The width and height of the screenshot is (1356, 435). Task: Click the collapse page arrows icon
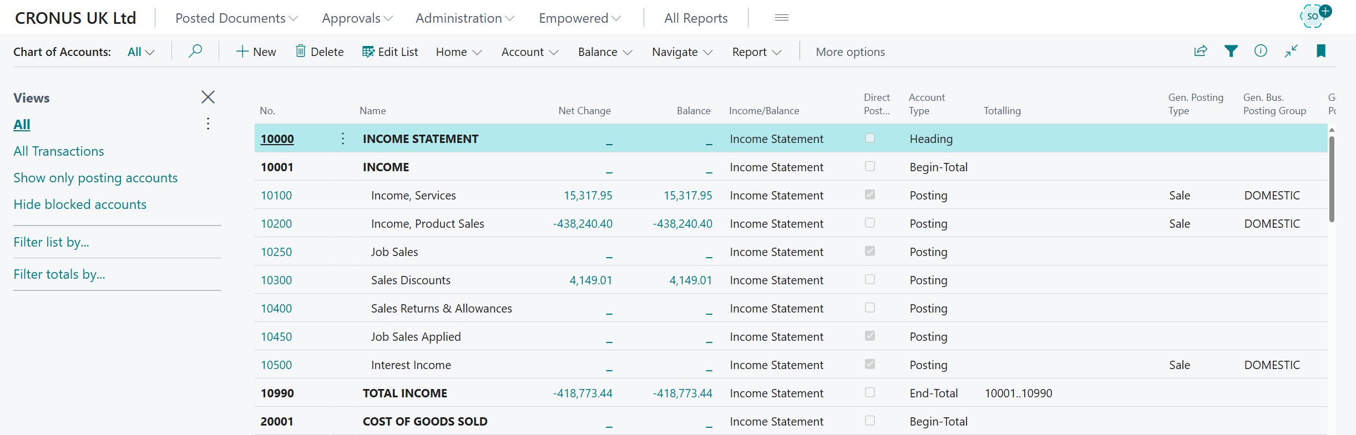[x=1291, y=51]
